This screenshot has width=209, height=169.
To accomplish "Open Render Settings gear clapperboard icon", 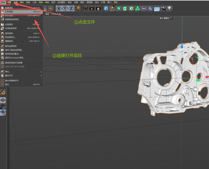I will point(98,9).
